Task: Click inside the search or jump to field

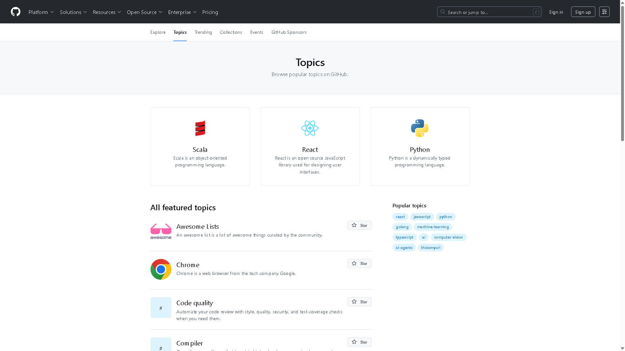Action: (488, 12)
